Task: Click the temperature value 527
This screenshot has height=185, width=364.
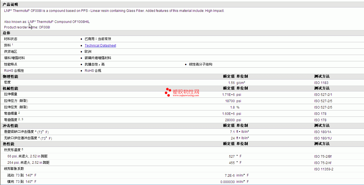Action: (232, 157)
